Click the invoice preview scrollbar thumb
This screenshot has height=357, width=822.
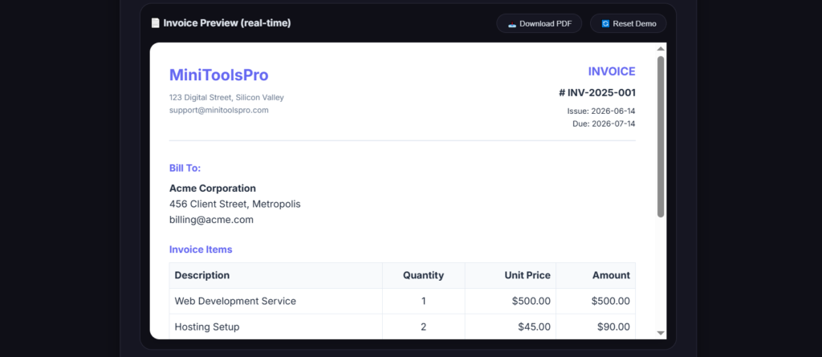pos(661,136)
